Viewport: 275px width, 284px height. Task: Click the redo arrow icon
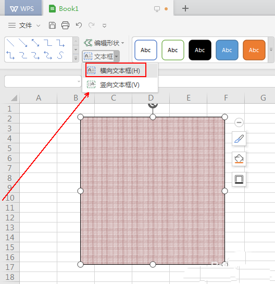click(x=92, y=25)
